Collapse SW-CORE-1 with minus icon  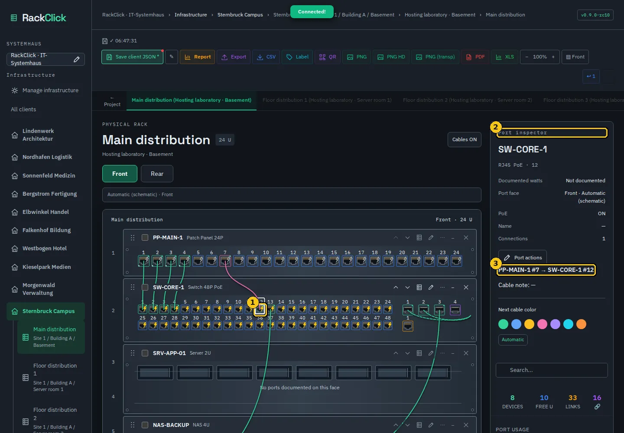(453, 288)
